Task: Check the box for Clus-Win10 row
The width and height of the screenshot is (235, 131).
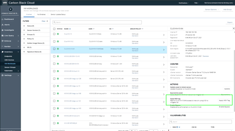Action: (54, 34)
